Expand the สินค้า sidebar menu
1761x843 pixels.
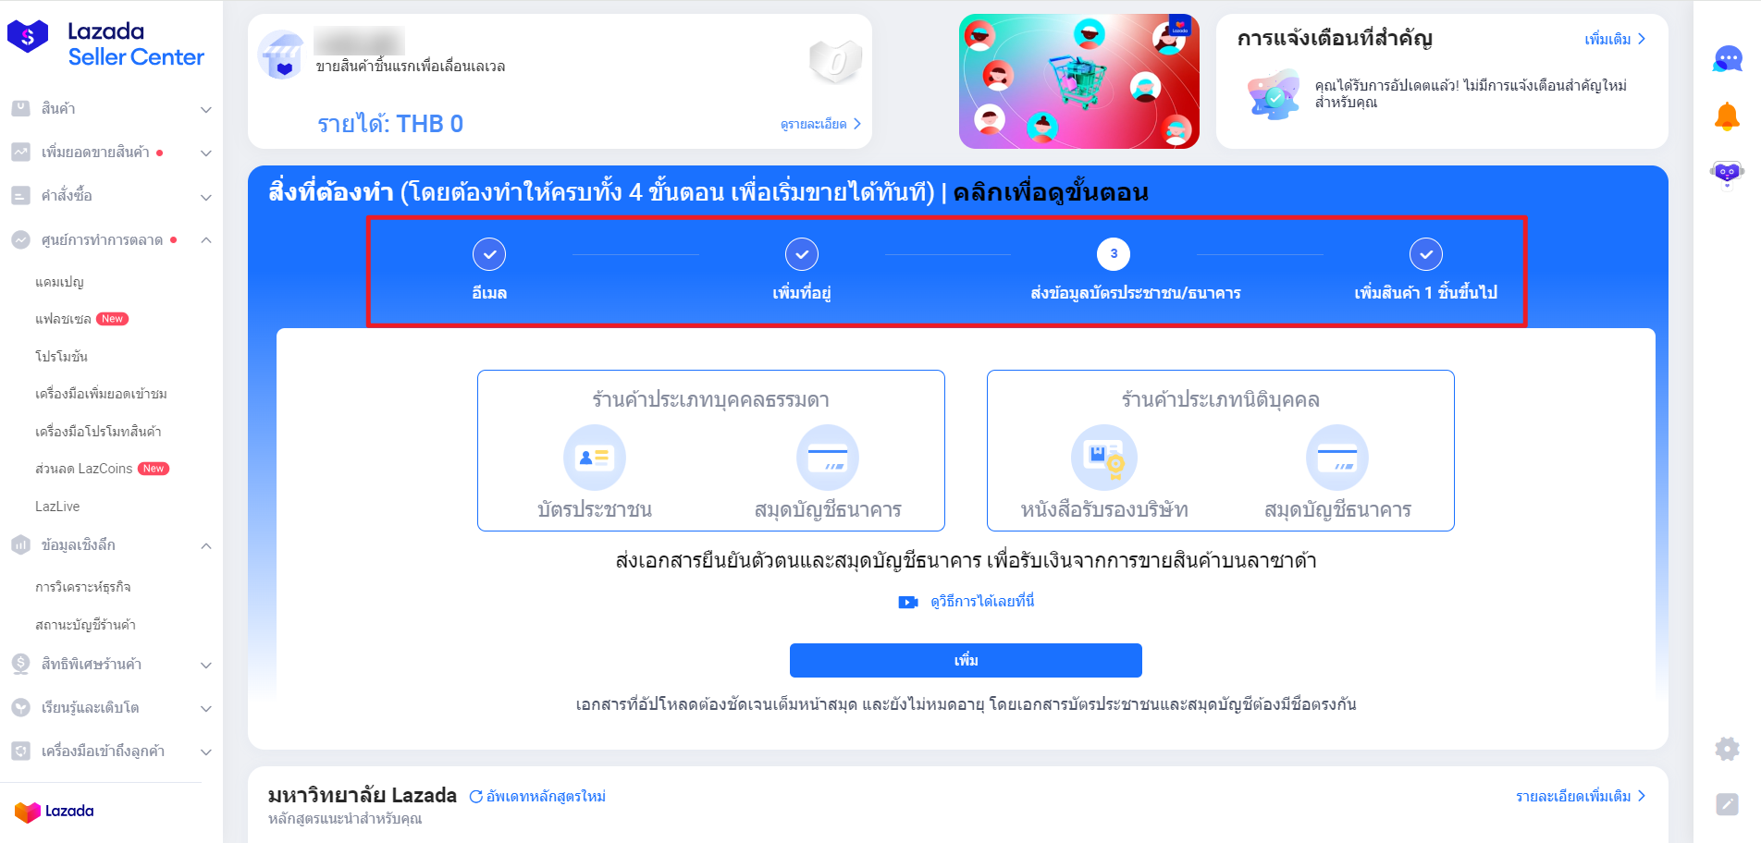click(111, 109)
